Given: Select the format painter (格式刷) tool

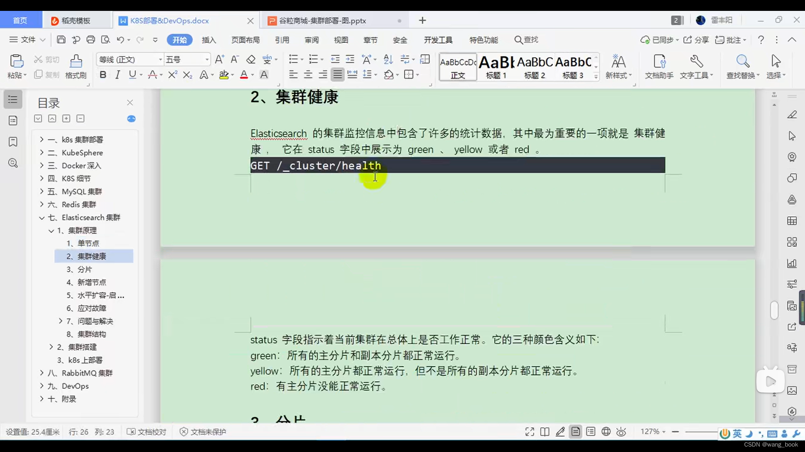Looking at the screenshot, I should click(x=75, y=67).
